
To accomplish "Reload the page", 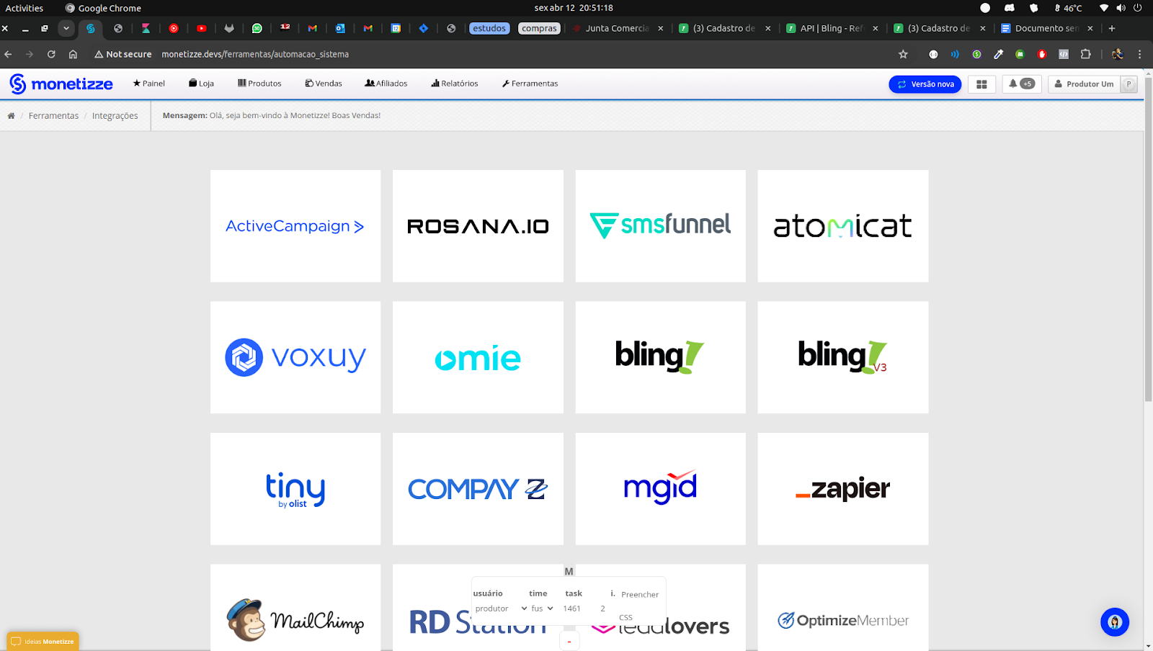I will pyautogui.click(x=51, y=54).
